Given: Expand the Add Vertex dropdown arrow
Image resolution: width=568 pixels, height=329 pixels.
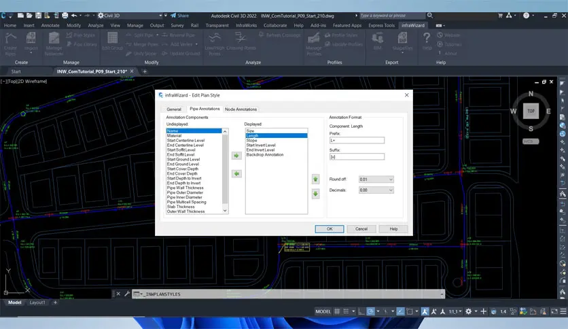Looking at the screenshot, I should tap(196, 44).
